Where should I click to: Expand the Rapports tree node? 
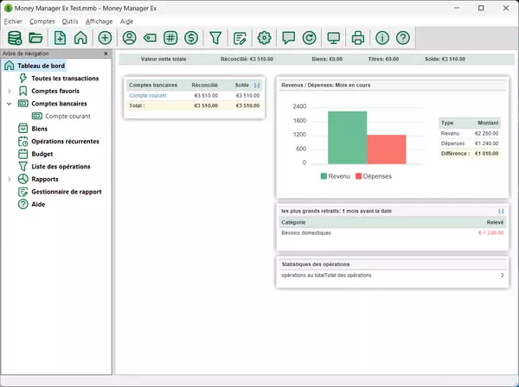tap(9, 180)
